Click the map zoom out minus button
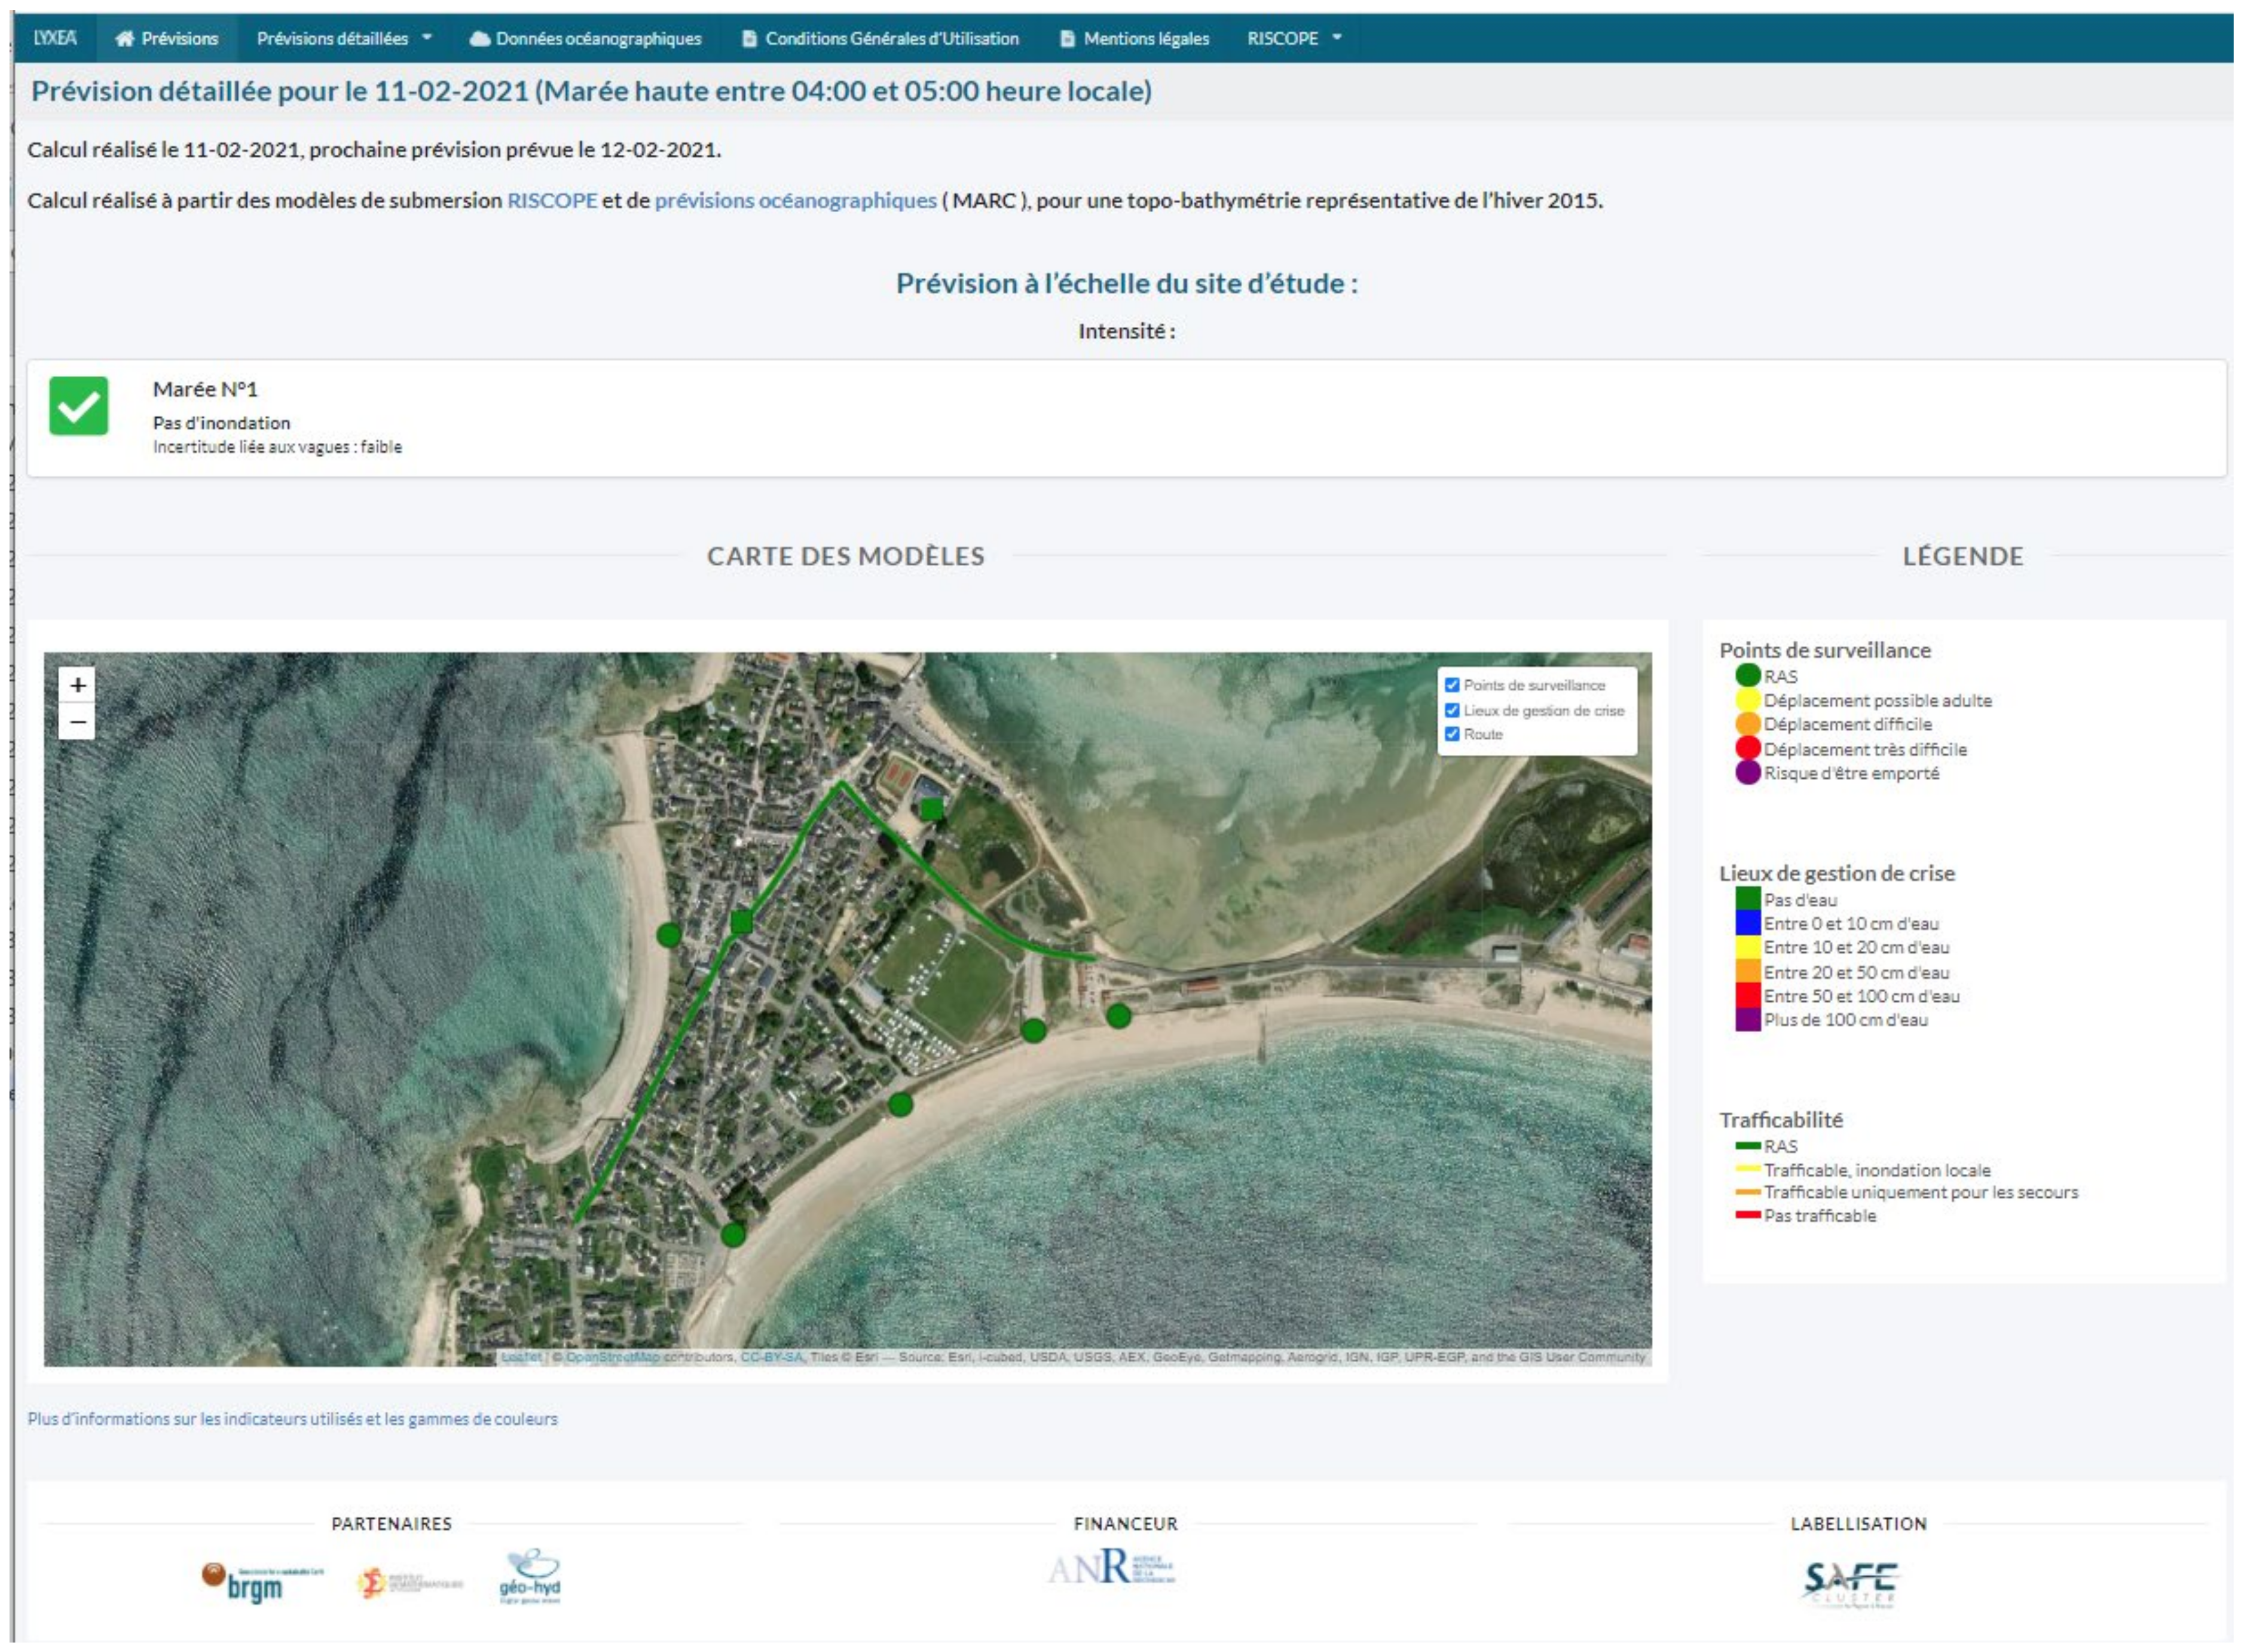The height and width of the screenshot is (1652, 2244). (x=77, y=721)
